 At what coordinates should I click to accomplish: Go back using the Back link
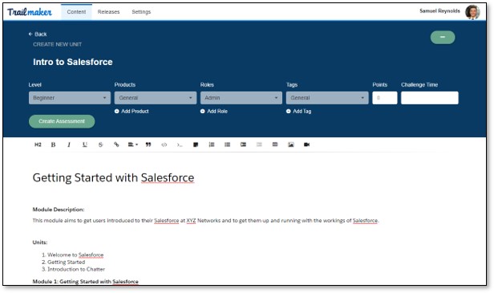click(x=38, y=34)
